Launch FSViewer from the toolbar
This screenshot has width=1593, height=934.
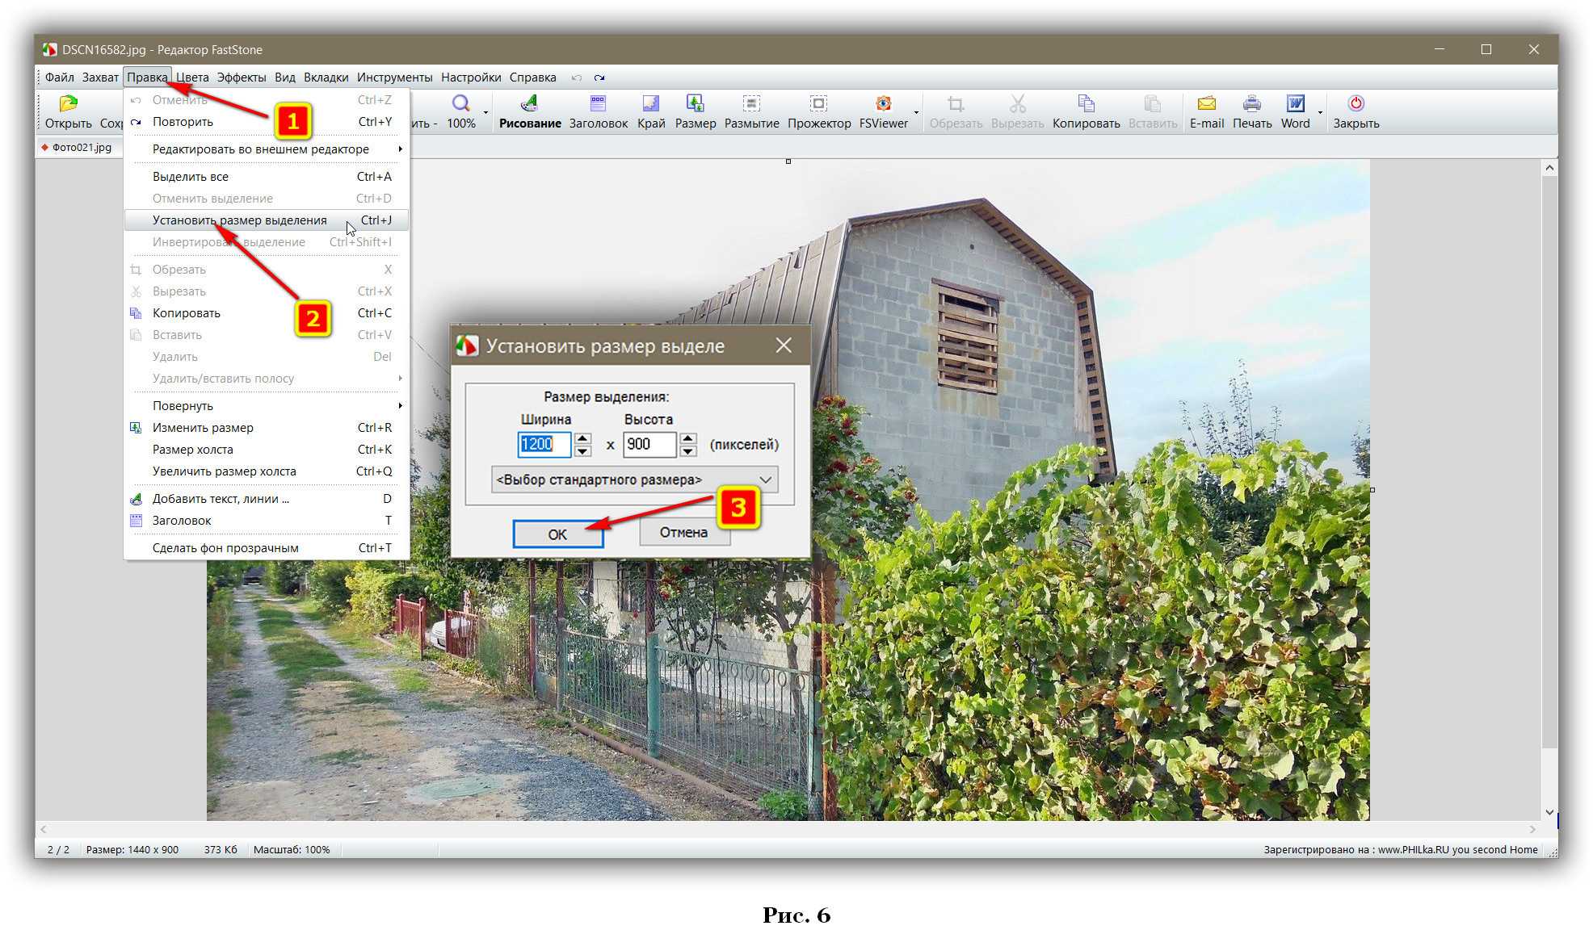(x=883, y=104)
